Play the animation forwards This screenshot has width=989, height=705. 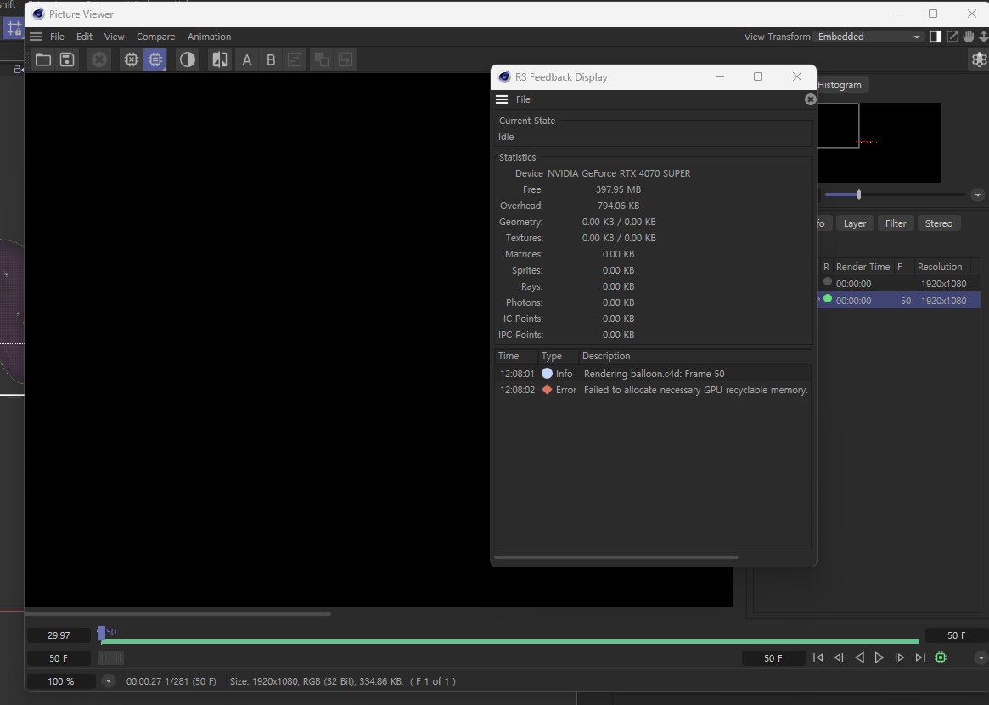879,657
